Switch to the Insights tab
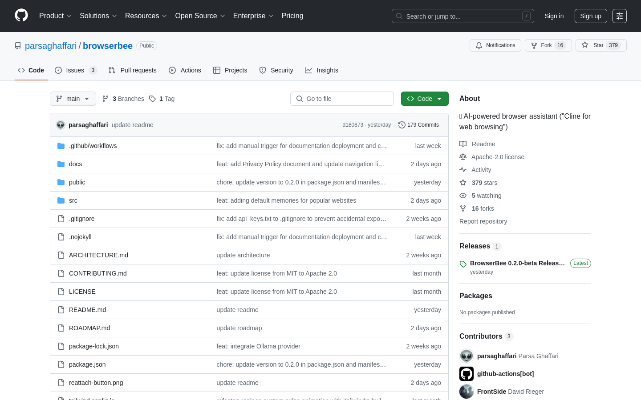641x400 pixels. (x=321, y=70)
